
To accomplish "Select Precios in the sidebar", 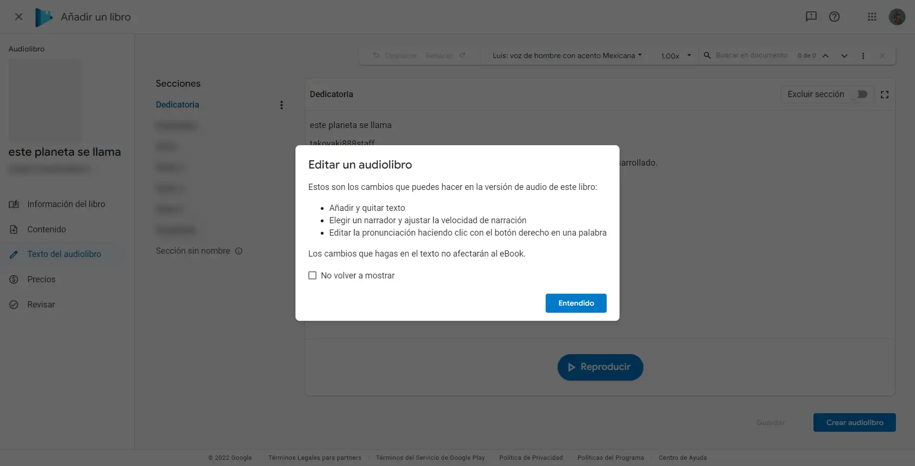I will click(41, 279).
